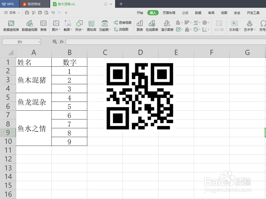
Task: Select column F header
Action: click(x=211, y=53)
